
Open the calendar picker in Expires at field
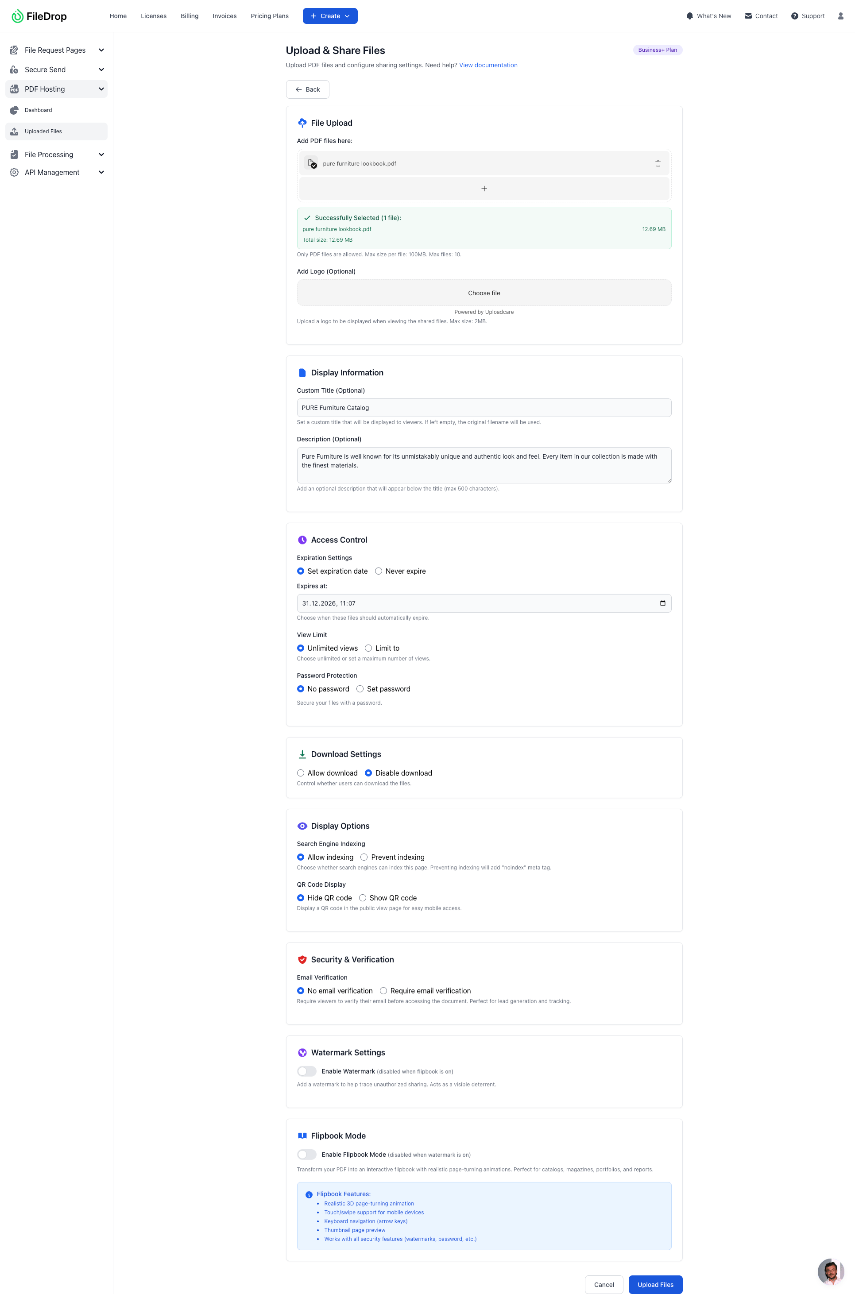[x=662, y=603]
